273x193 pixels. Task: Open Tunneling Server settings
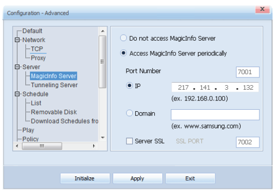[x=54, y=85]
